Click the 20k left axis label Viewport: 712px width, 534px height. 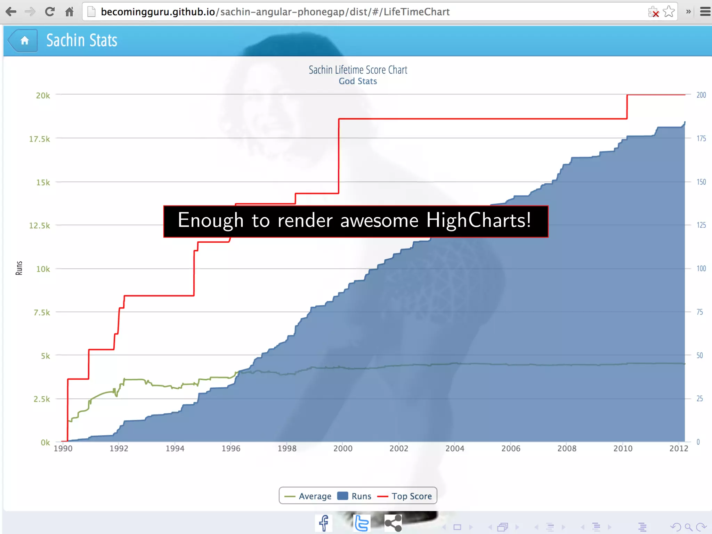tap(43, 96)
